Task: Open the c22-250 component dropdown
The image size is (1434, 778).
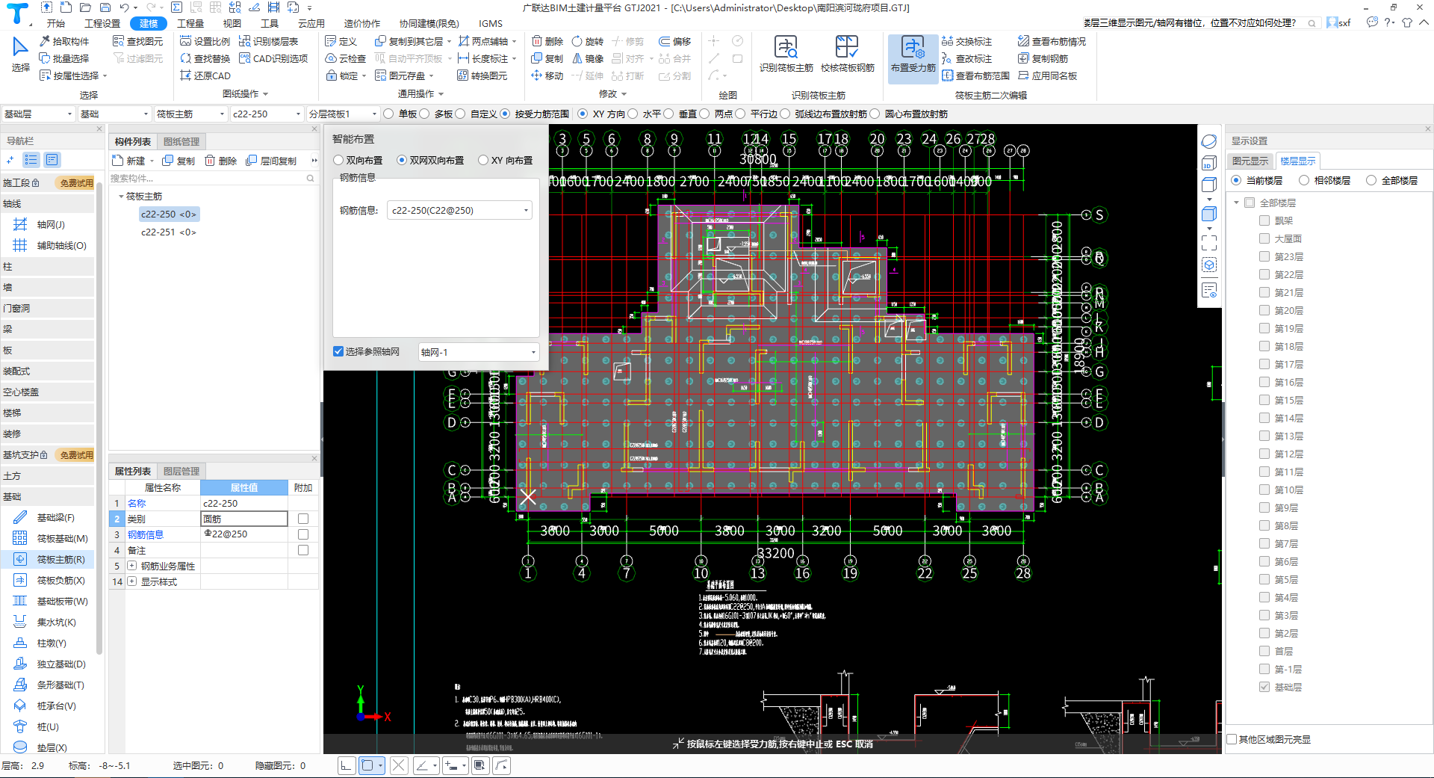Action: coord(266,114)
